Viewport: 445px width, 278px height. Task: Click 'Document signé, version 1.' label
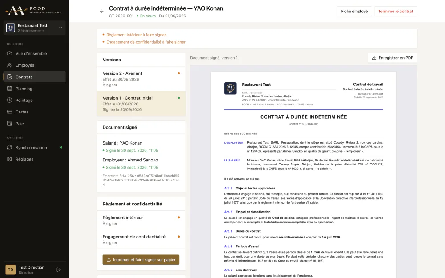(214, 58)
